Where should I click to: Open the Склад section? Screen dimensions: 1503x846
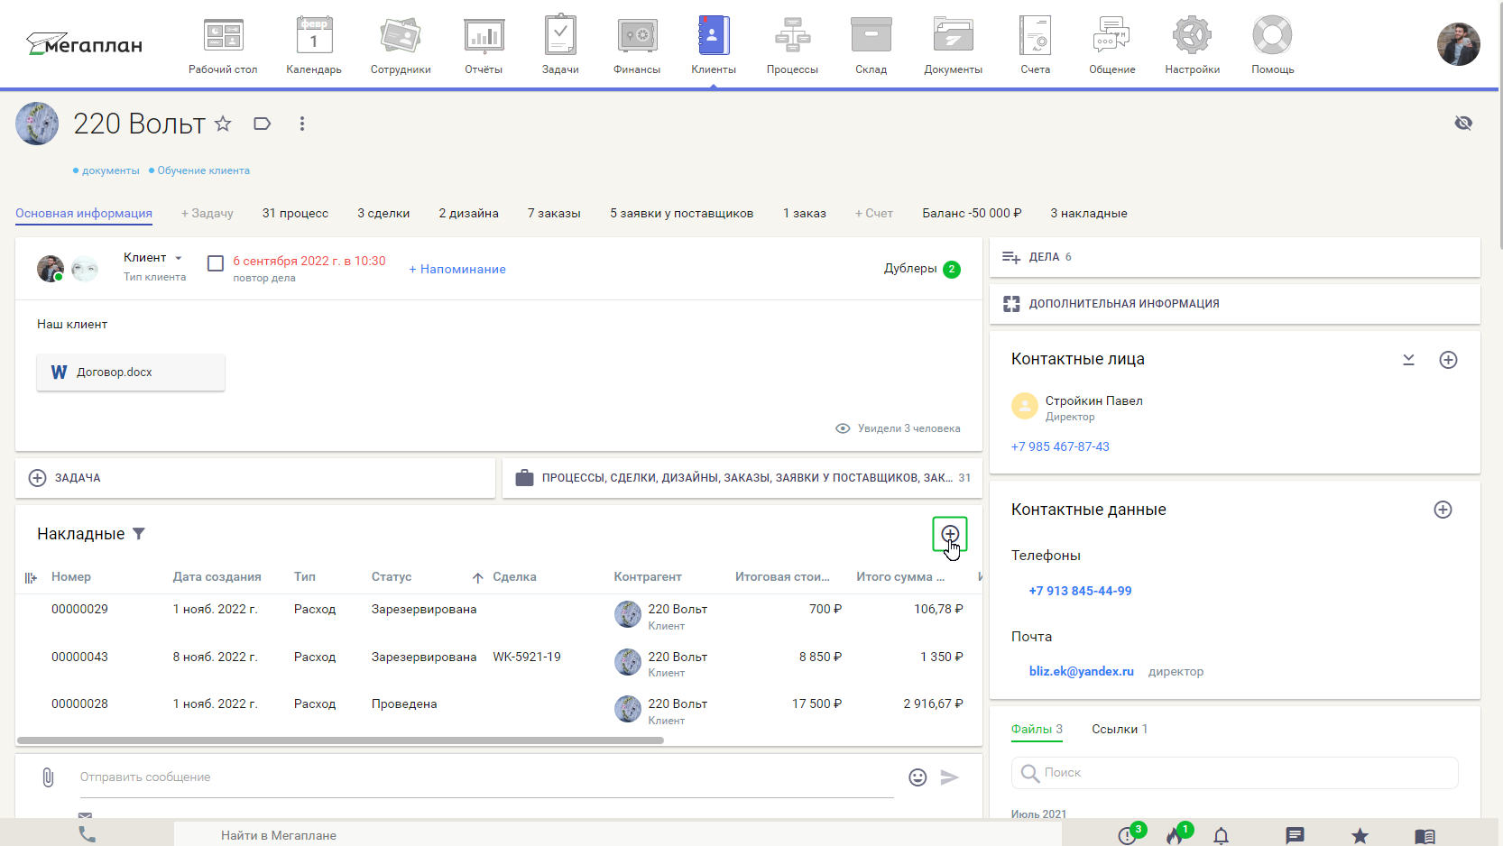pyautogui.click(x=871, y=45)
